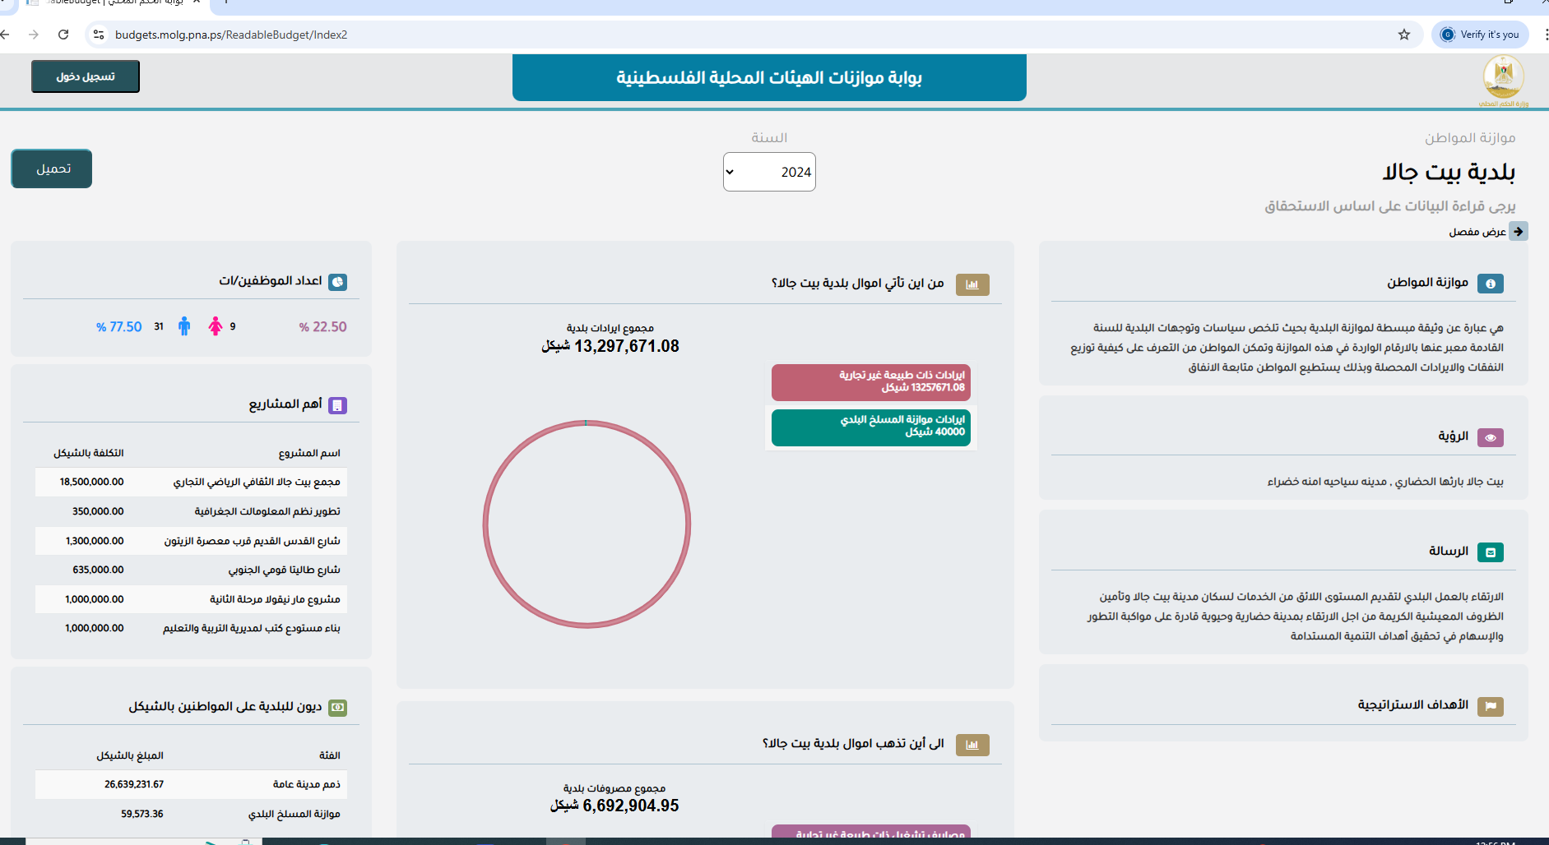The width and height of the screenshot is (1549, 845).
Task: Click the expenses chart icon beside الى أين تذهب
Action: (972, 745)
